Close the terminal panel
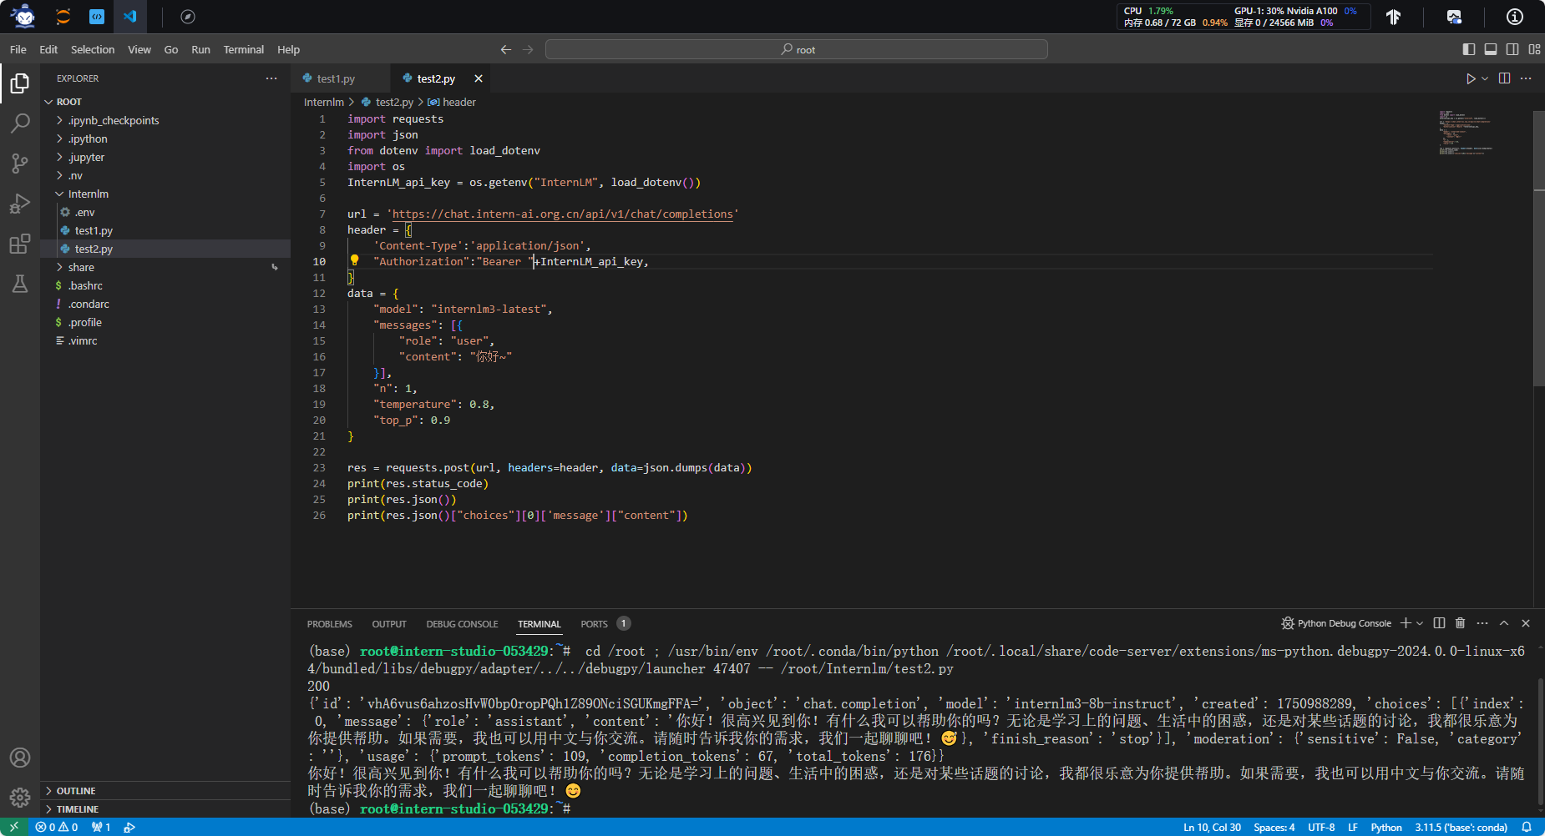 click(1526, 623)
